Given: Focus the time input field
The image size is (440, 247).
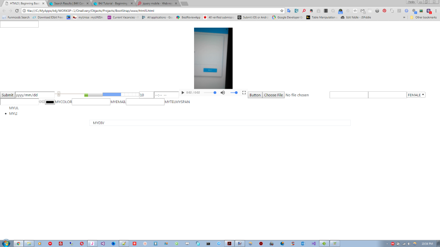Looking at the screenshot, I should point(166,95).
